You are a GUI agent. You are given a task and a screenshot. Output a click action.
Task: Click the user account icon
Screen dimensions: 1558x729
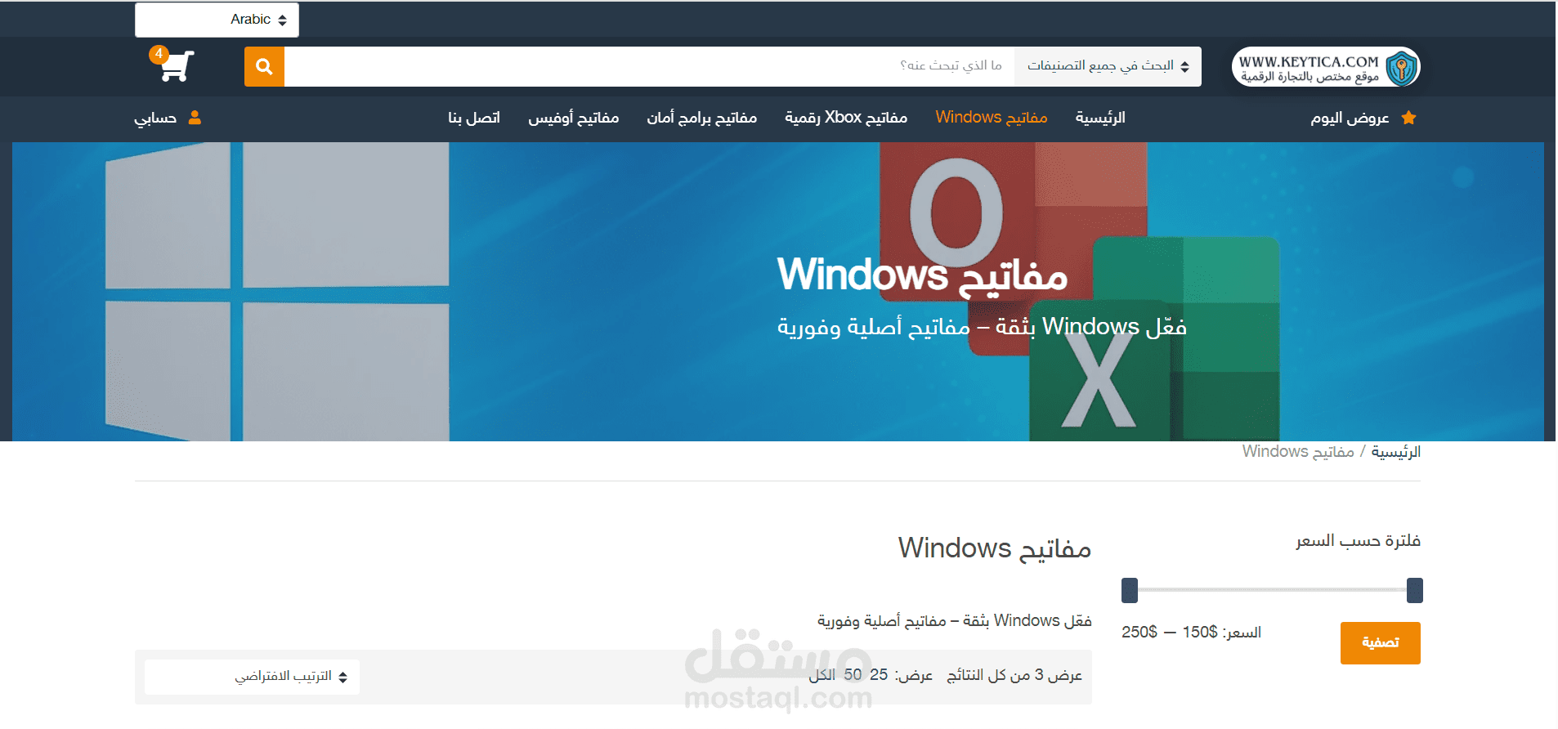click(x=195, y=118)
